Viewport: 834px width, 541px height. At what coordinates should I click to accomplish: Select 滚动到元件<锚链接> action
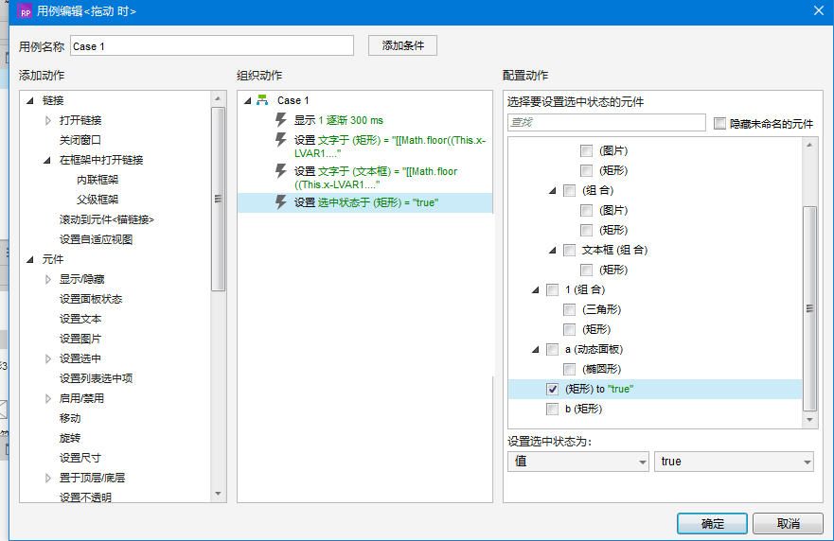pyautogui.click(x=106, y=219)
